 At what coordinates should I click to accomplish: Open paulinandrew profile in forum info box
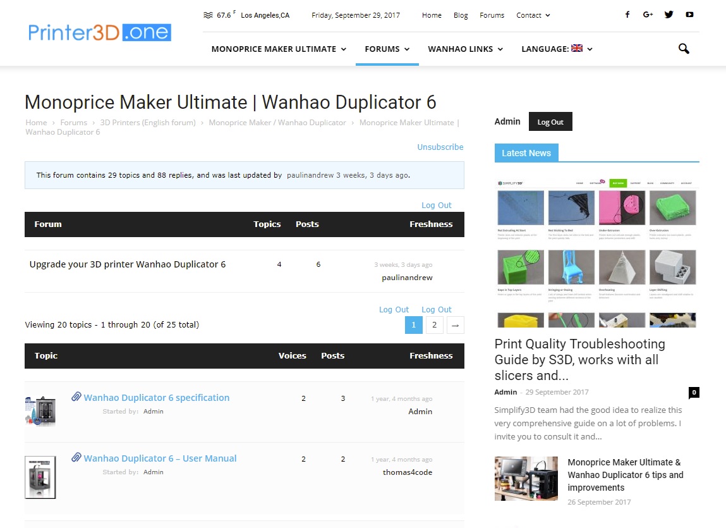click(x=310, y=175)
